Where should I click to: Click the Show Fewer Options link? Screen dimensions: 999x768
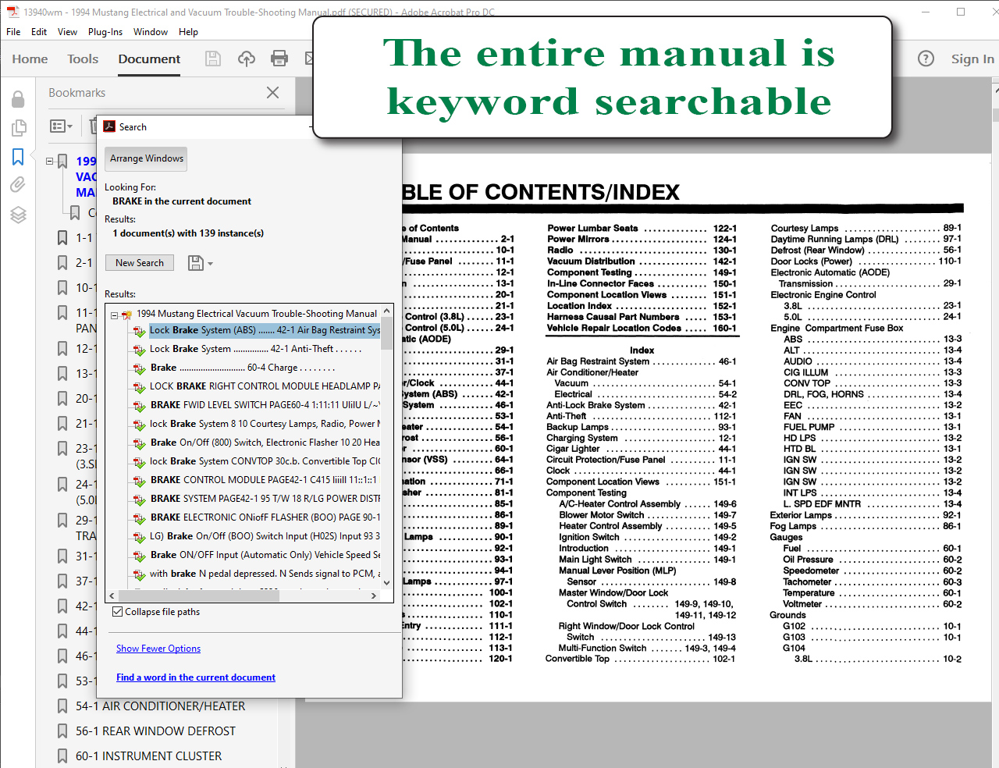pyautogui.click(x=158, y=649)
